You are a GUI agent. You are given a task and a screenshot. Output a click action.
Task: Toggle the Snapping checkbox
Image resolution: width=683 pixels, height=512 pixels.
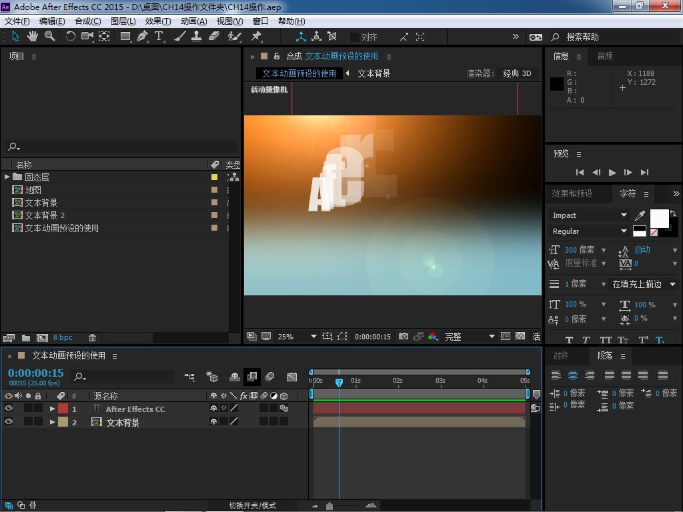(355, 37)
